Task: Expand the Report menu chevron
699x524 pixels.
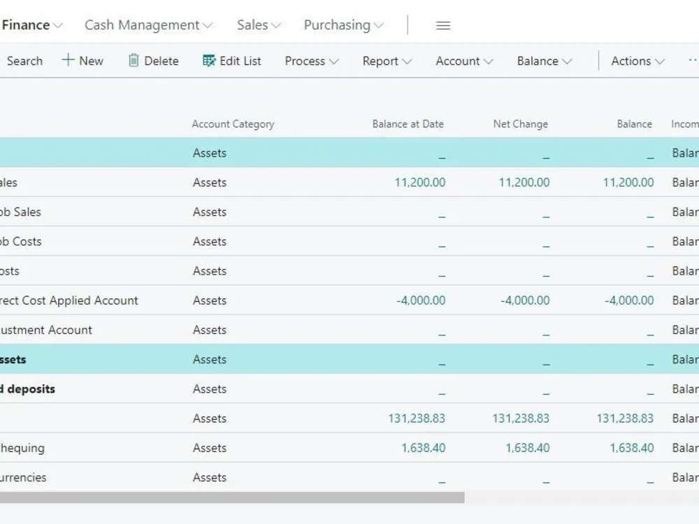Action: pos(407,62)
